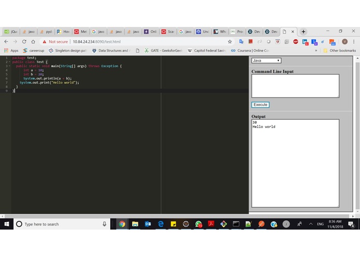Click the 'int a = 10;' code line
The width and height of the screenshot is (360, 256).
(x=33, y=70)
